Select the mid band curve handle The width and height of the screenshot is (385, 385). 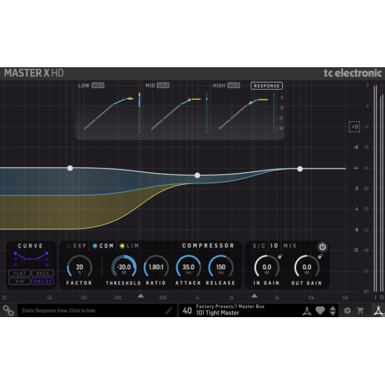tap(197, 175)
